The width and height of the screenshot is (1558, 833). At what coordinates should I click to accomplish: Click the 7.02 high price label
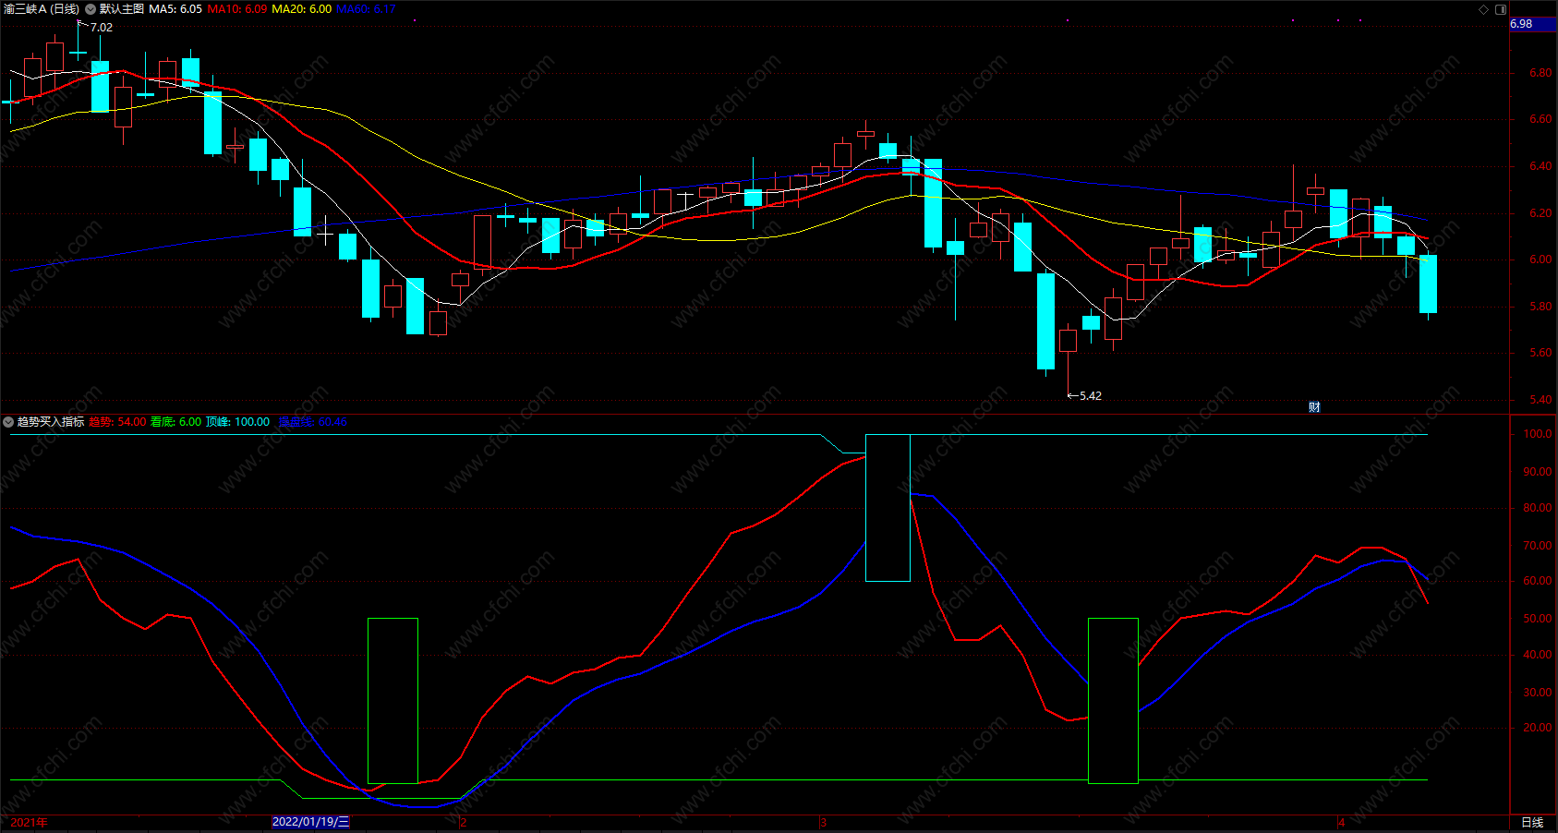pos(102,28)
